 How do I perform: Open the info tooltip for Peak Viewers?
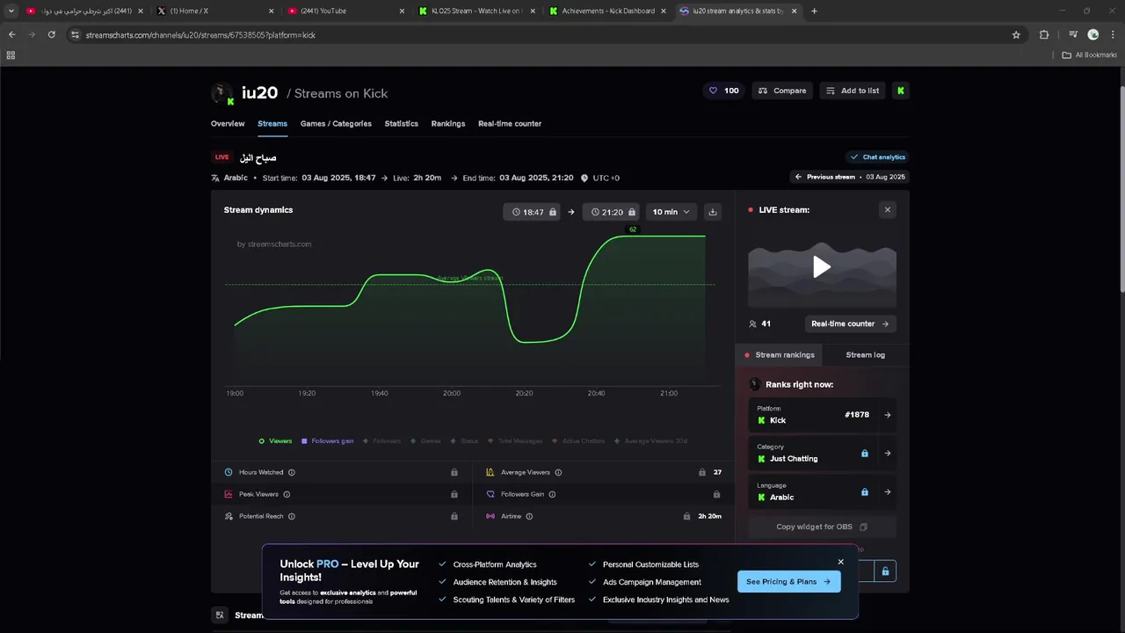pyautogui.click(x=287, y=494)
